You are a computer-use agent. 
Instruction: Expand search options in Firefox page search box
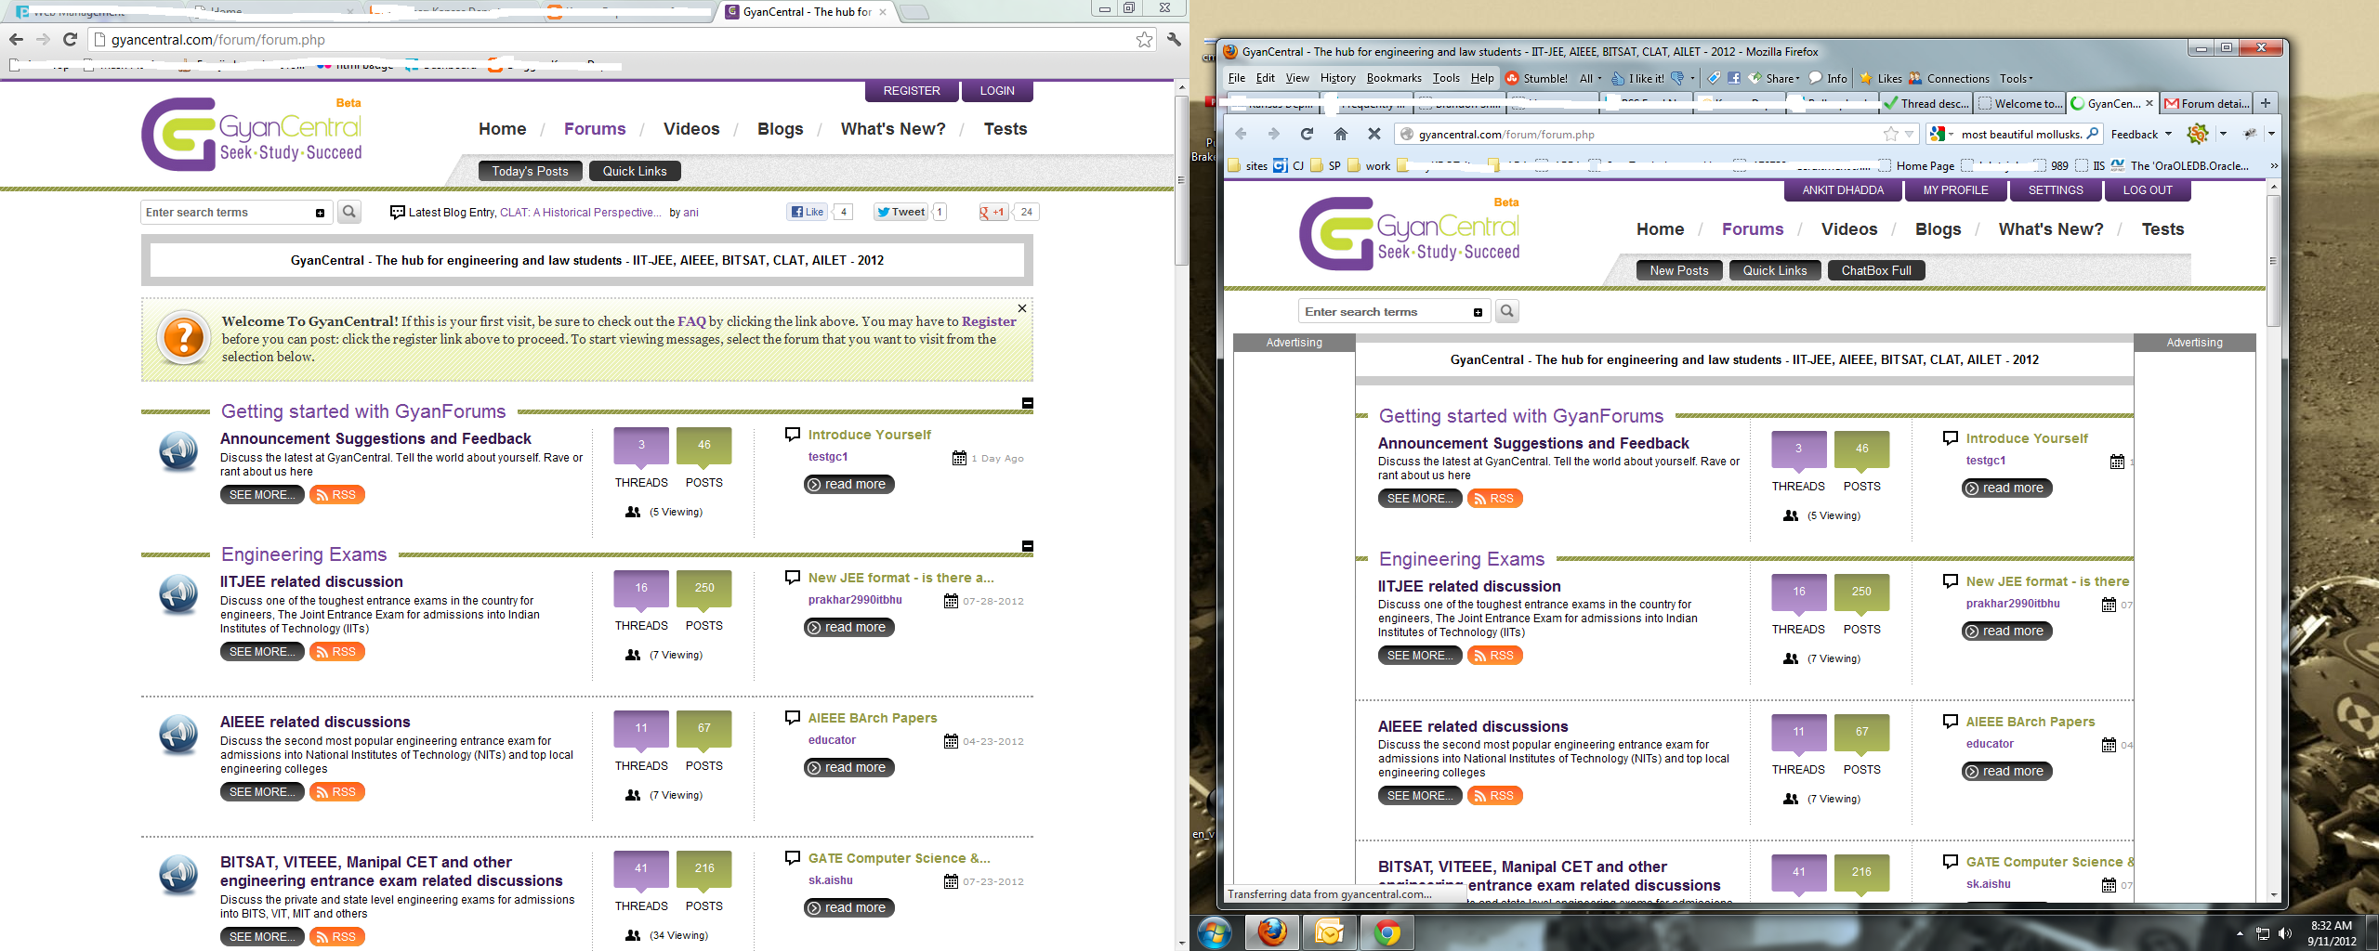1478,312
